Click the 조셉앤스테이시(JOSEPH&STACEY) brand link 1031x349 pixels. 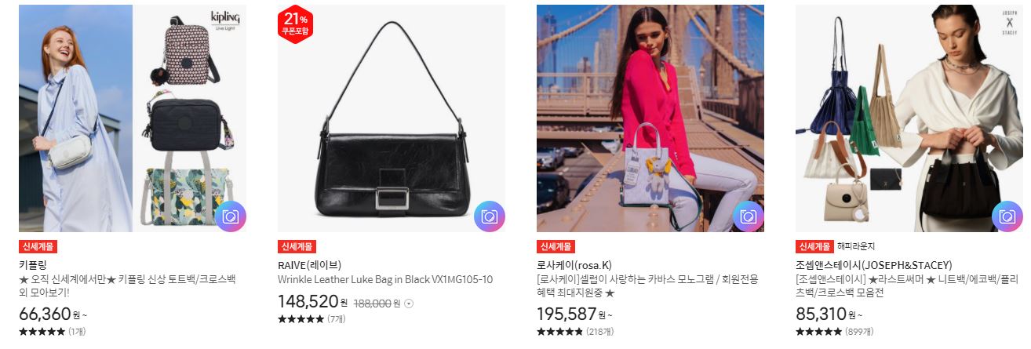873,265
